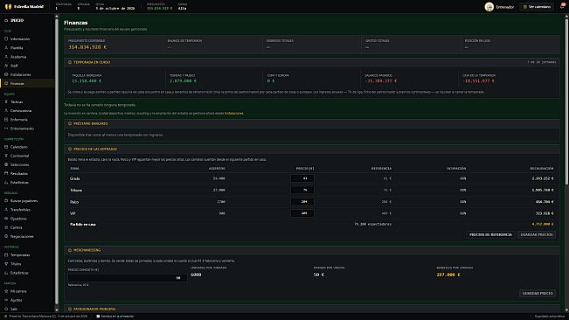Click the VIP ticket price field
The height and width of the screenshot is (320, 569).
(302, 213)
